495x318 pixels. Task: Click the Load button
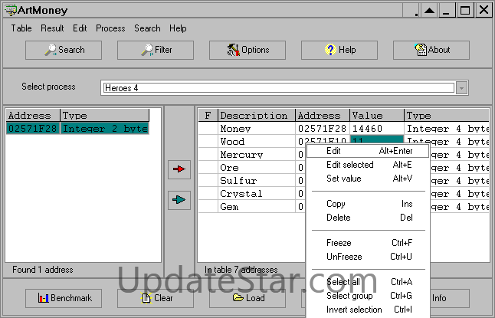click(247, 298)
